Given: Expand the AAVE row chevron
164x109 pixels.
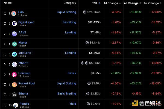Looking at the screenshot, I should coord(5,34).
